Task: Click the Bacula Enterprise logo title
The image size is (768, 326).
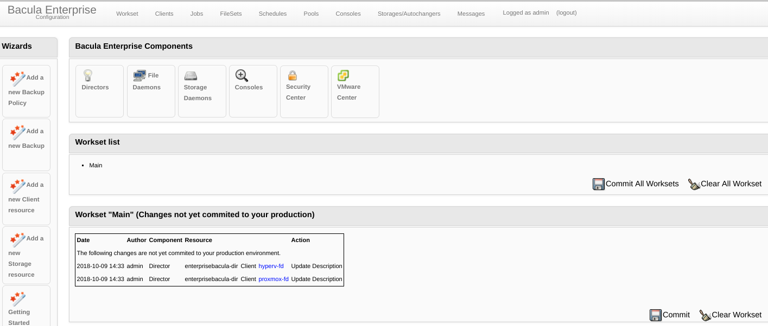Action: [52, 10]
